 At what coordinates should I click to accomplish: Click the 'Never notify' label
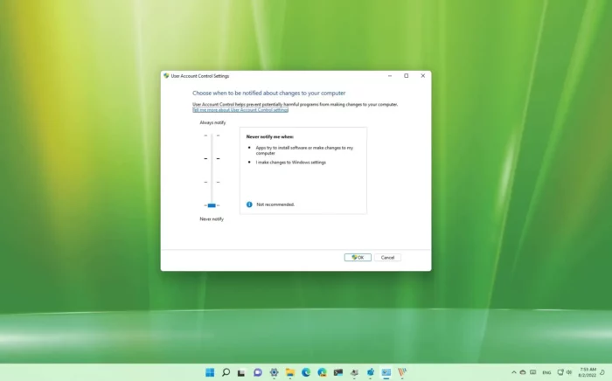212,218
